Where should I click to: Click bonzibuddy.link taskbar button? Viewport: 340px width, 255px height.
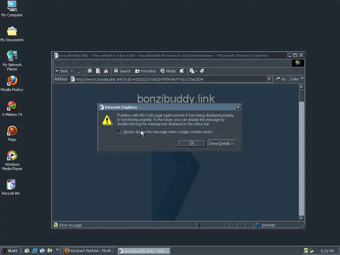coord(144,251)
